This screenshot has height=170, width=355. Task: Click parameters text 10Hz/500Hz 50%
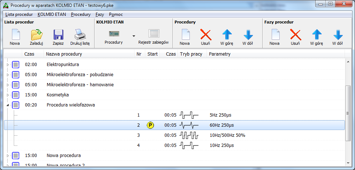pos(227,135)
